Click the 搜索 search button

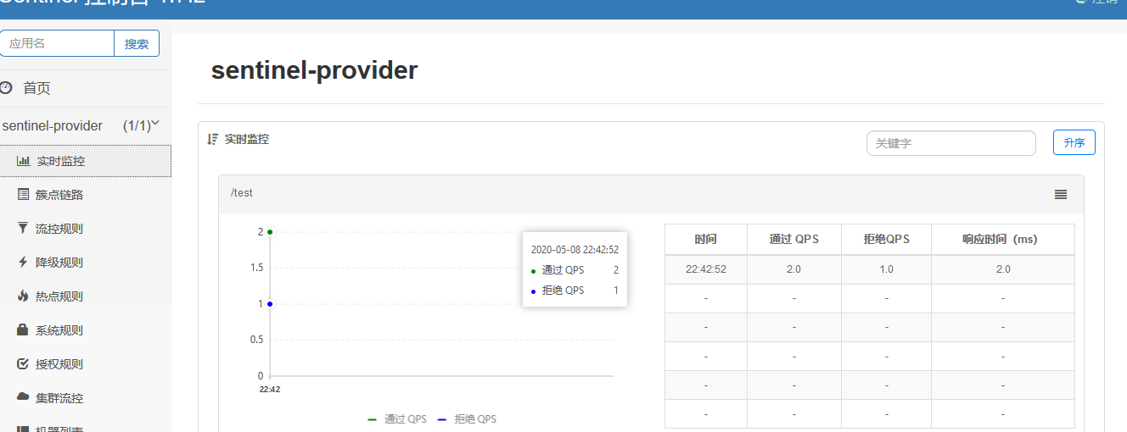tap(137, 44)
